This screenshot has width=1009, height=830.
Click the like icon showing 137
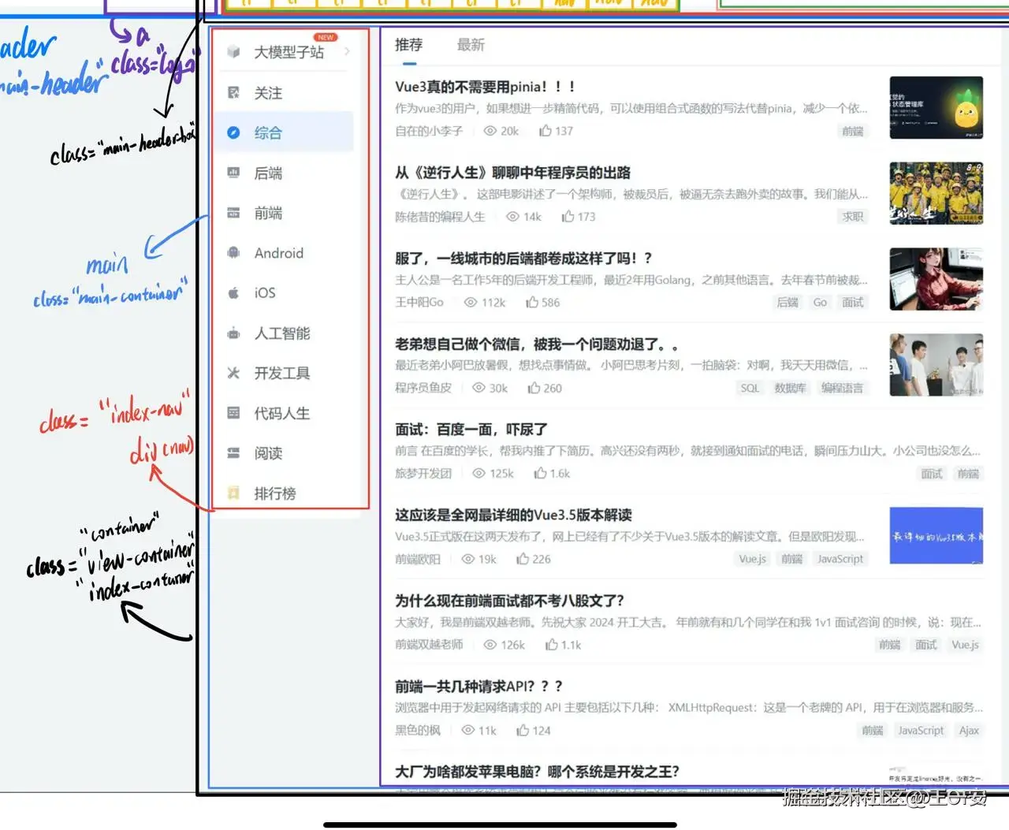point(545,131)
